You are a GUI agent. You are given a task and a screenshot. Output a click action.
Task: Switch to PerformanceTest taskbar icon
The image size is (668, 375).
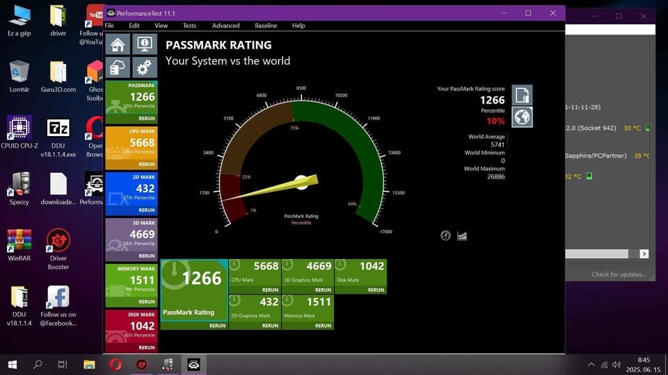193,365
